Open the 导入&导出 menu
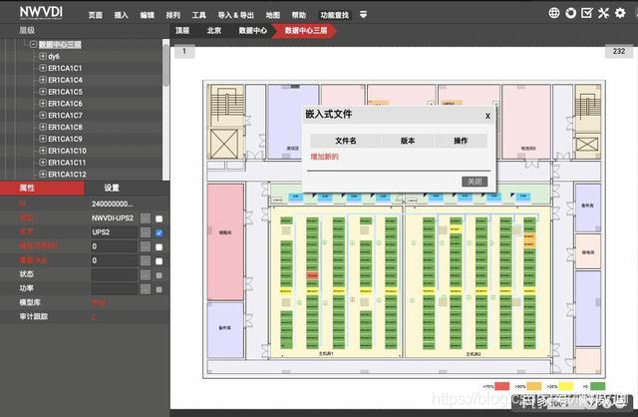This screenshot has width=638, height=417. tap(236, 15)
